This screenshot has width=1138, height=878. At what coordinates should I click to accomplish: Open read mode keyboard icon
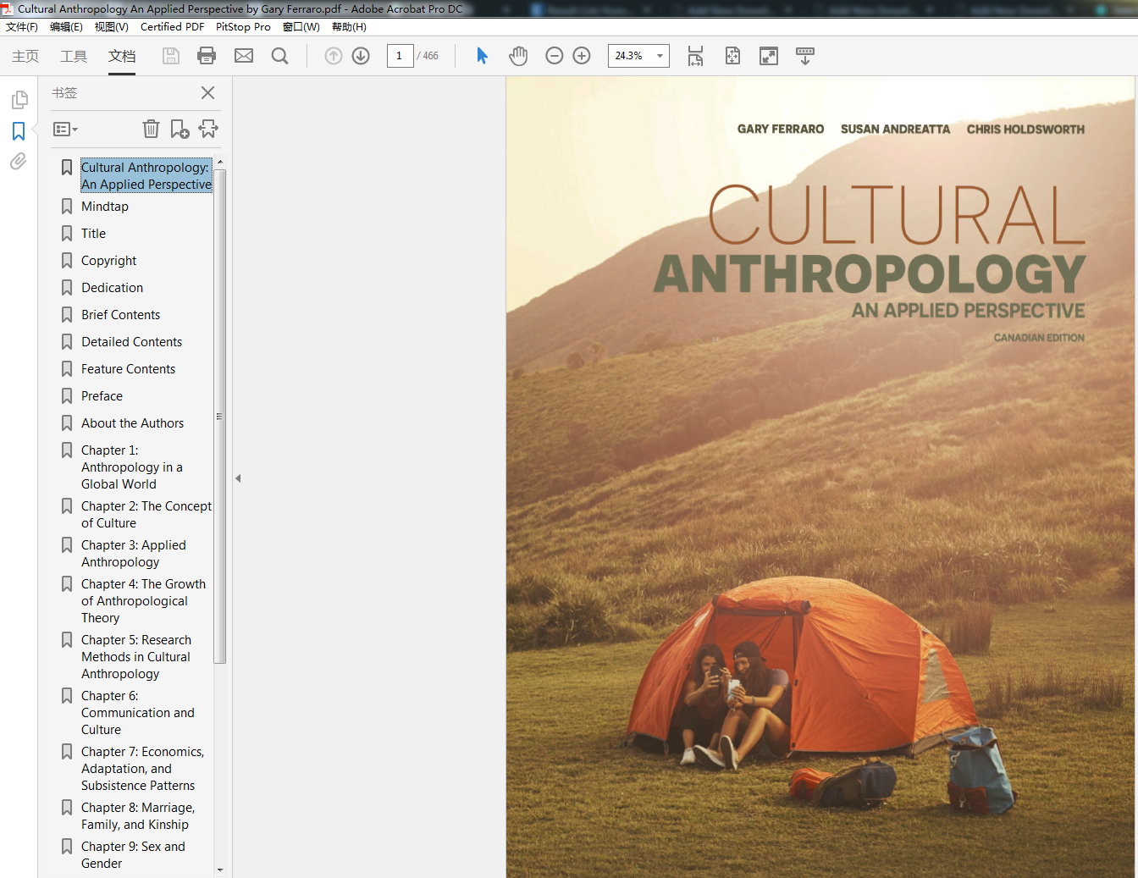(x=805, y=56)
